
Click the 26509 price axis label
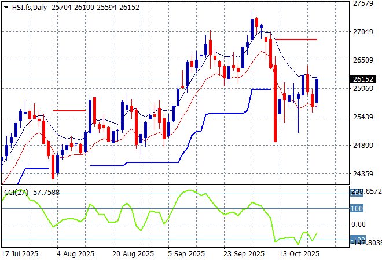point(363,60)
